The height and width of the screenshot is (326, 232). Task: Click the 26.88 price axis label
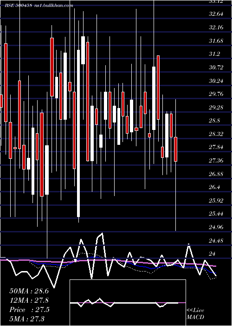[x=216, y=174]
